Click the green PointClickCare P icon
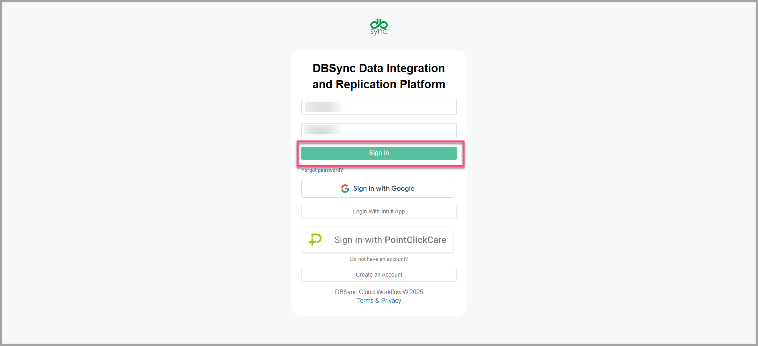This screenshot has width=758, height=346. (x=315, y=239)
